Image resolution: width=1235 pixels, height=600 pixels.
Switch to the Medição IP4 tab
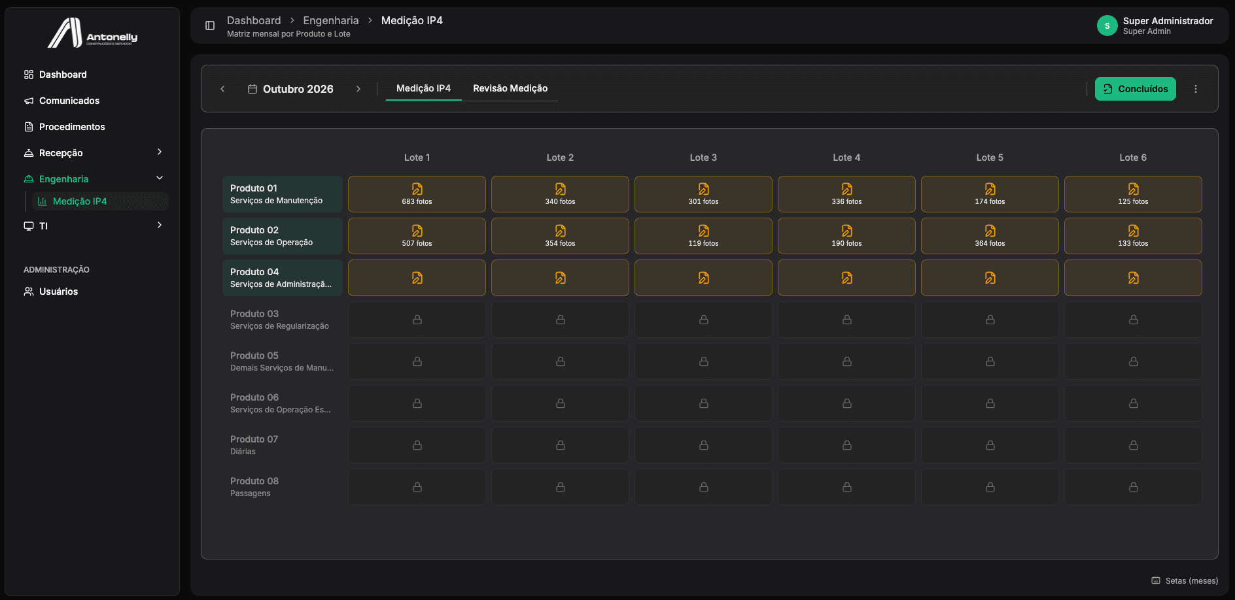tap(423, 88)
